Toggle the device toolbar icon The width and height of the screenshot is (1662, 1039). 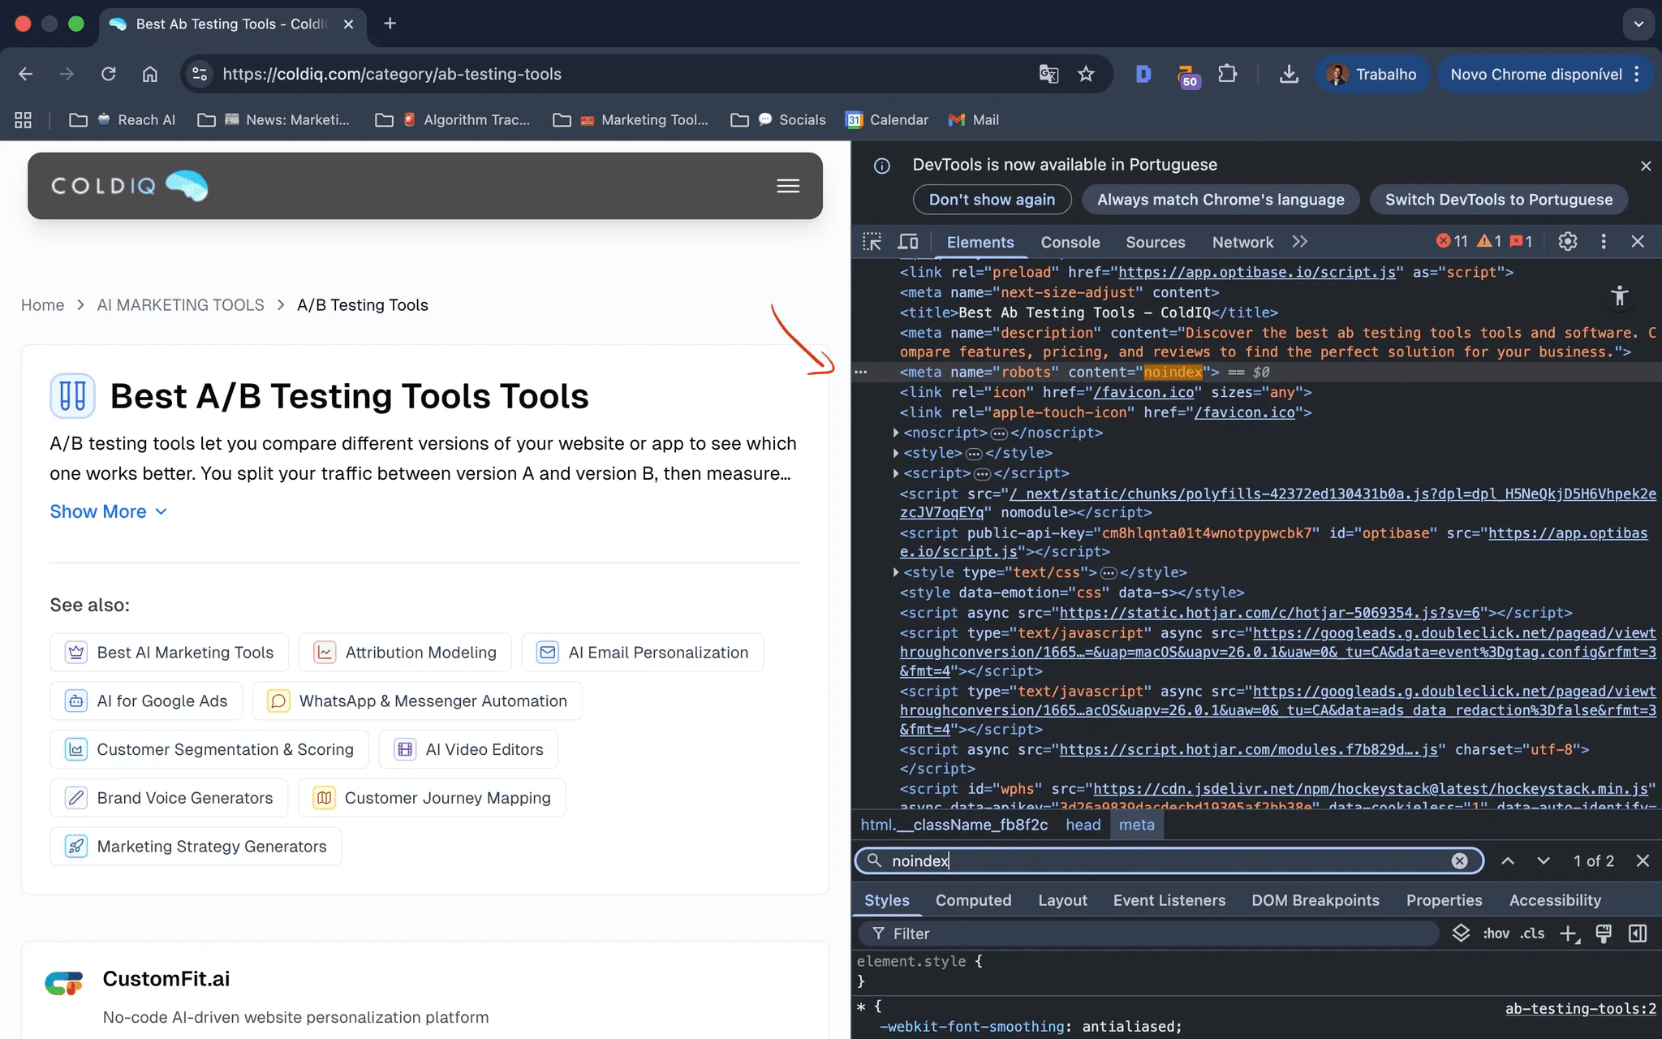(x=908, y=242)
